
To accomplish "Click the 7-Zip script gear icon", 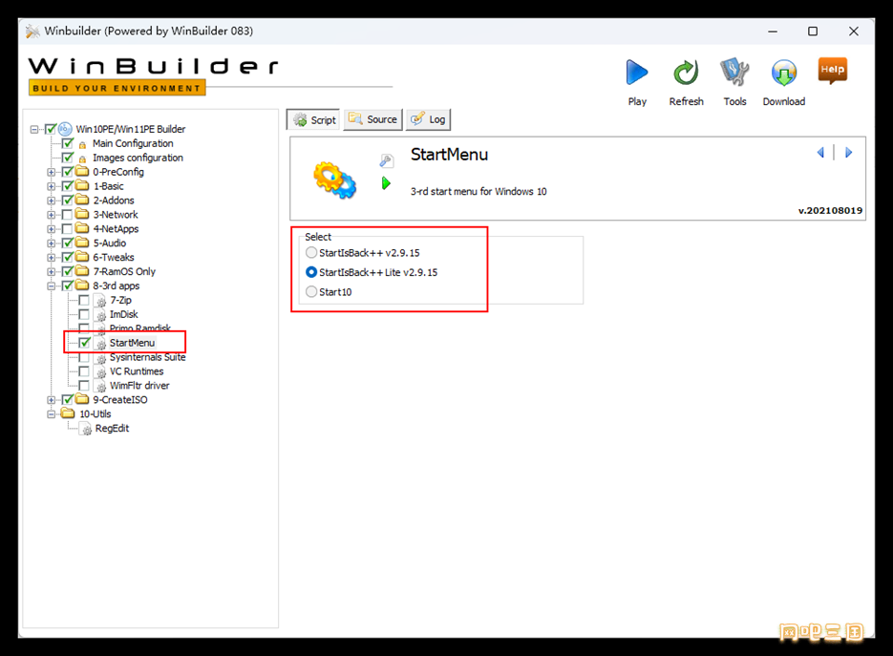I will tap(100, 300).
